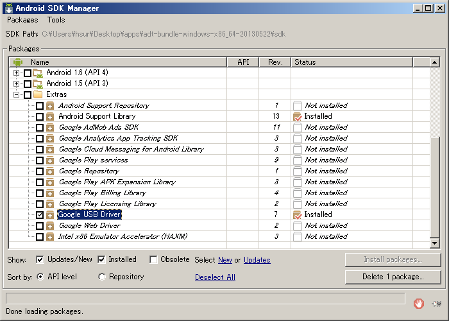
Task: Click the Intel x86 Emulator Accelerator package icon
Action: (50, 237)
